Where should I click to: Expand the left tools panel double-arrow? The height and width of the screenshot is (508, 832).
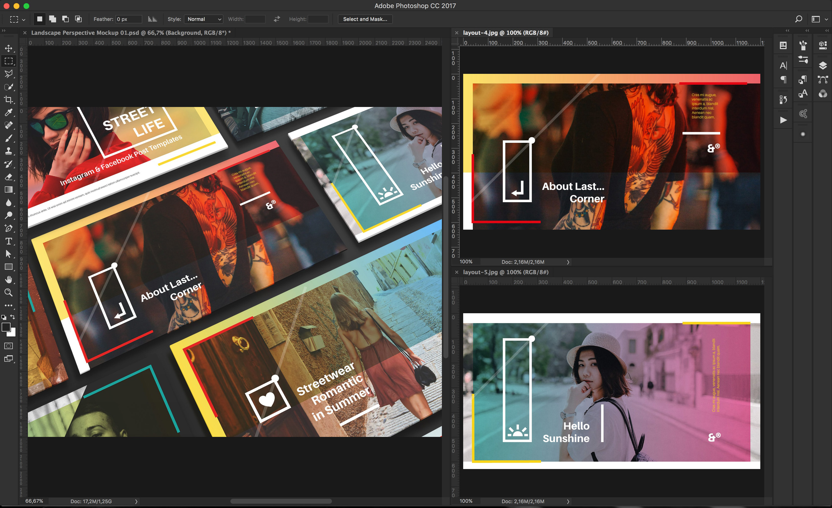coord(4,31)
